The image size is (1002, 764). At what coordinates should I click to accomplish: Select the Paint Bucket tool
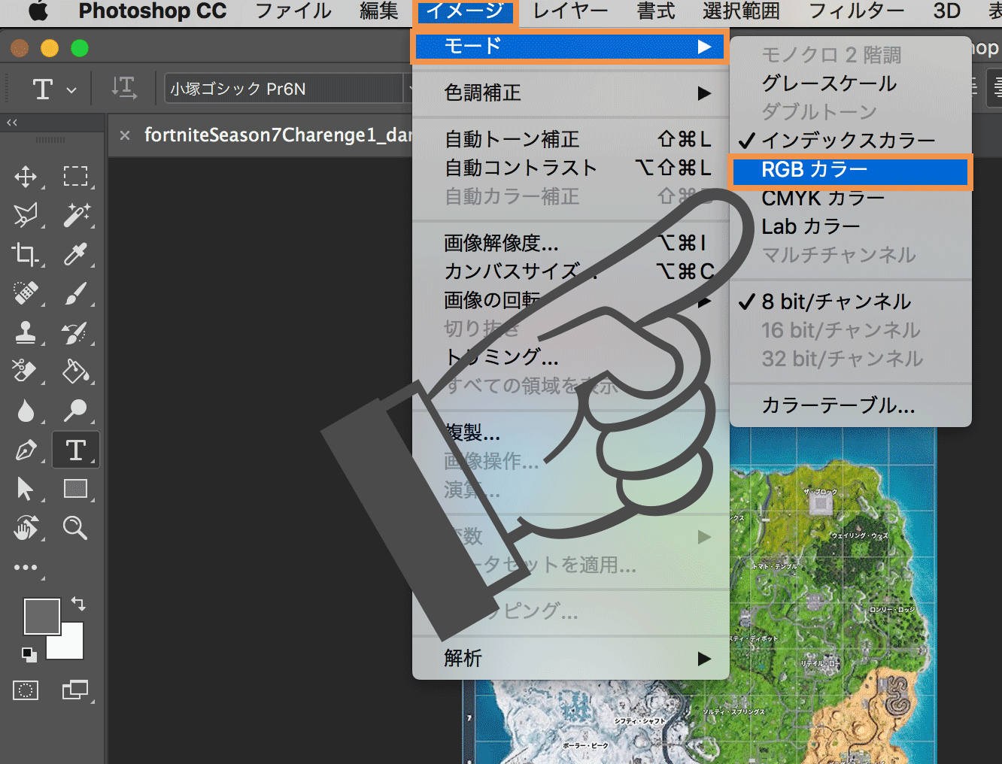[x=75, y=371]
